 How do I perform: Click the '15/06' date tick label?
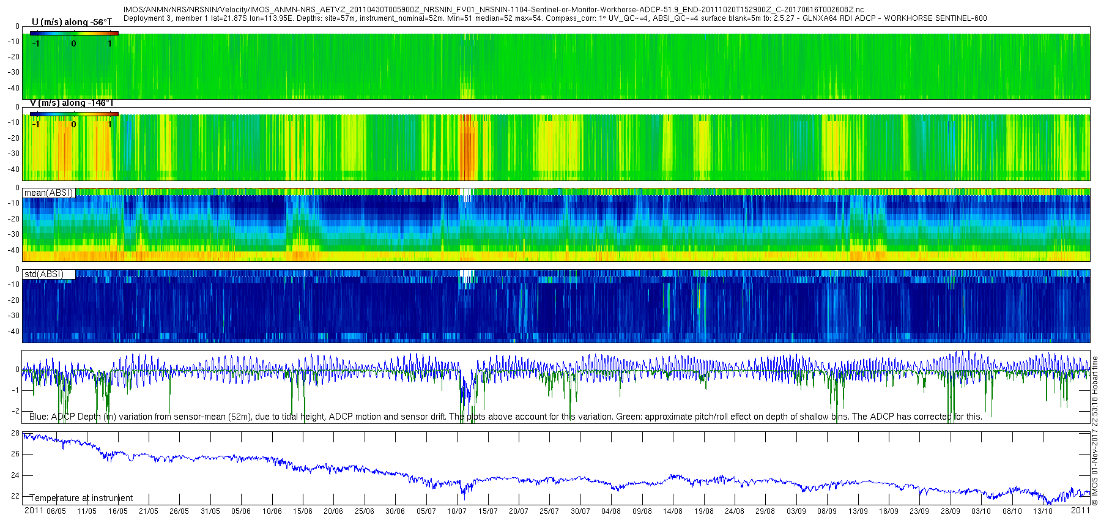click(x=303, y=511)
